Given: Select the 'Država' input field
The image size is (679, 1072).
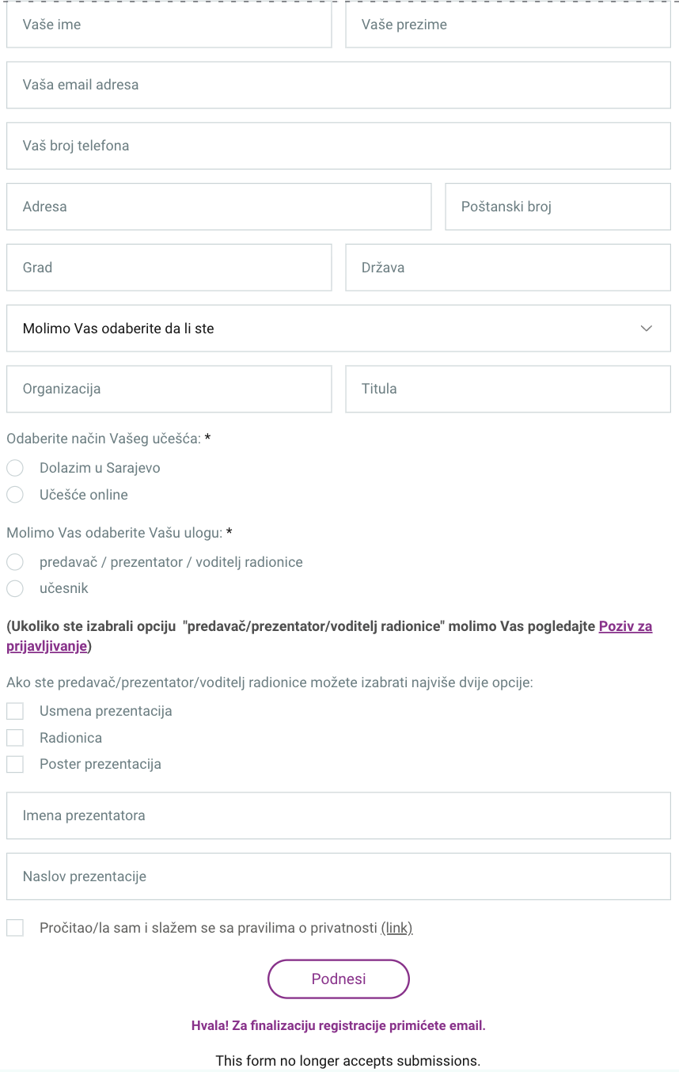Looking at the screenshot, I should point(508,268).
